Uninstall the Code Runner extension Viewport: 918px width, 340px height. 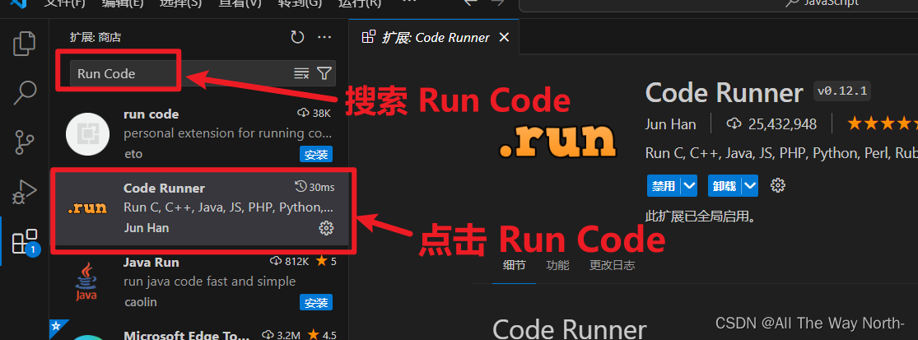coord(725,186)
